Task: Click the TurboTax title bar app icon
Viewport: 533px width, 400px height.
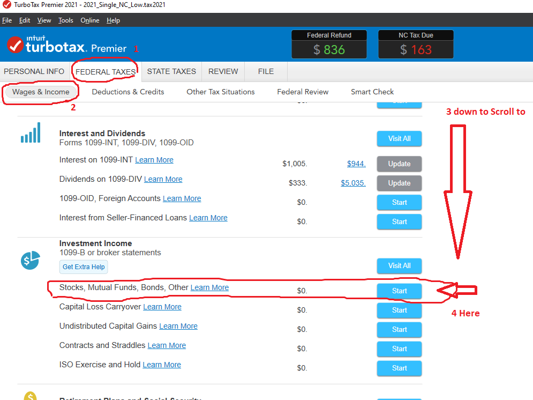Action: [x=6, y=5]
